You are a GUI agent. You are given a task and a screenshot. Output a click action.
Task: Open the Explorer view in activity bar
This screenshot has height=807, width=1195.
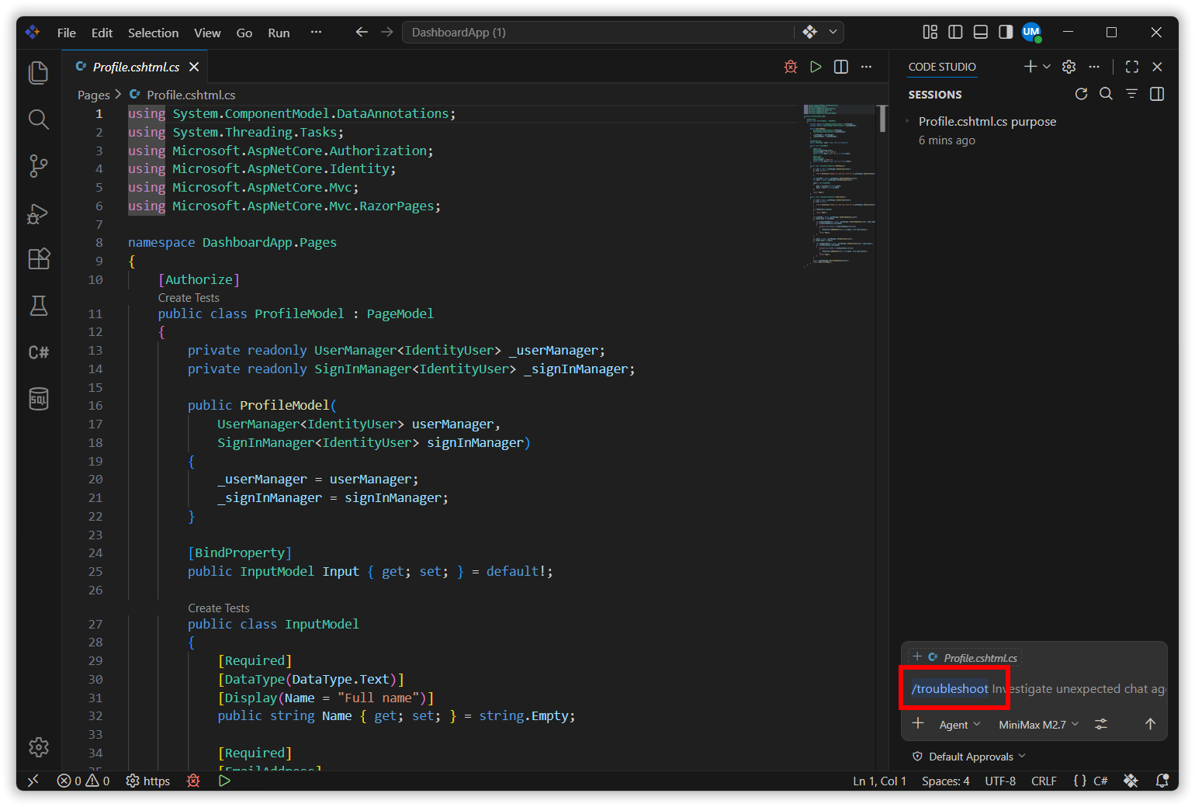click(x=38, y=73)
